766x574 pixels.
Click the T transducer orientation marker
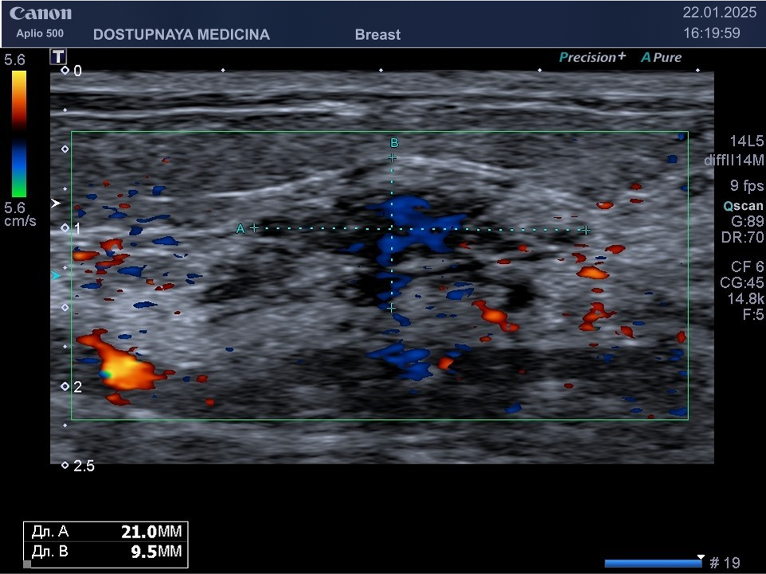pyautogui.click(x=59, y=56)
